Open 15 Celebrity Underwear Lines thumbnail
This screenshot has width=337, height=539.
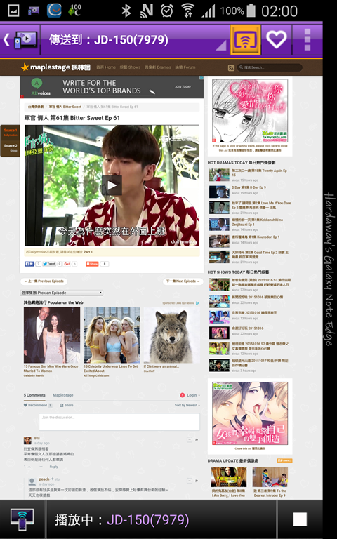[112, 335]
